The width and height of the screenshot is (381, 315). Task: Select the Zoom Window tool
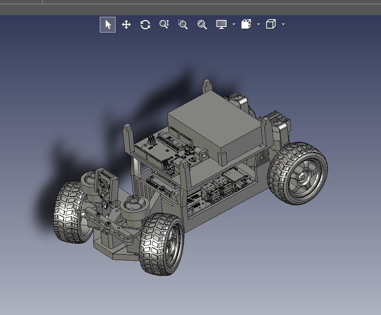(x=183, y=25)
